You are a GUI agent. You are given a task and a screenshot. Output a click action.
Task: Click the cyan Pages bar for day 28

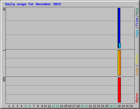point(120,46)
